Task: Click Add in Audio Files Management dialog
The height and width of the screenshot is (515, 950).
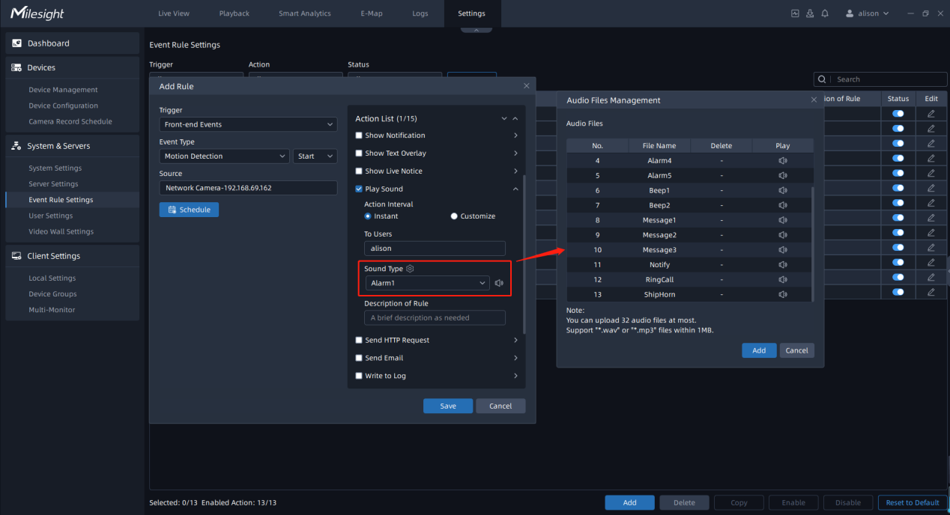Action: 758,350
